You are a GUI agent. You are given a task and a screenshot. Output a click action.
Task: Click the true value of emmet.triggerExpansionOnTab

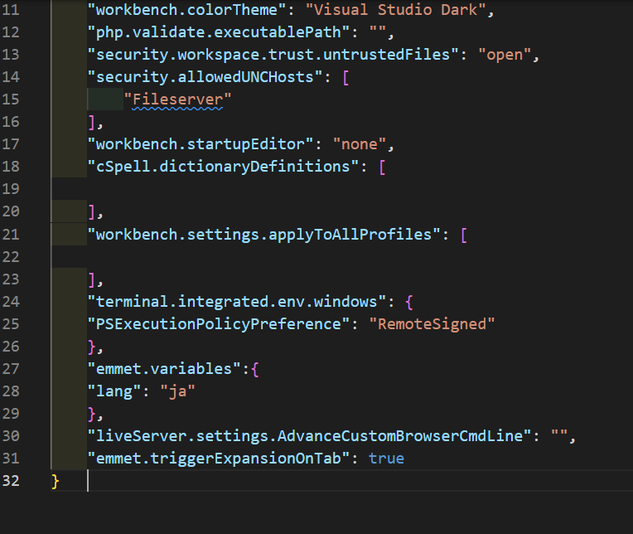click(386, 458)
